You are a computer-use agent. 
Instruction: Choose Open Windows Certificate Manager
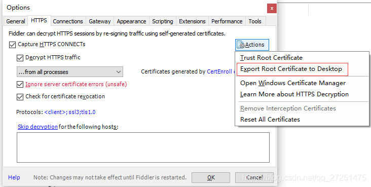(302, 83)
